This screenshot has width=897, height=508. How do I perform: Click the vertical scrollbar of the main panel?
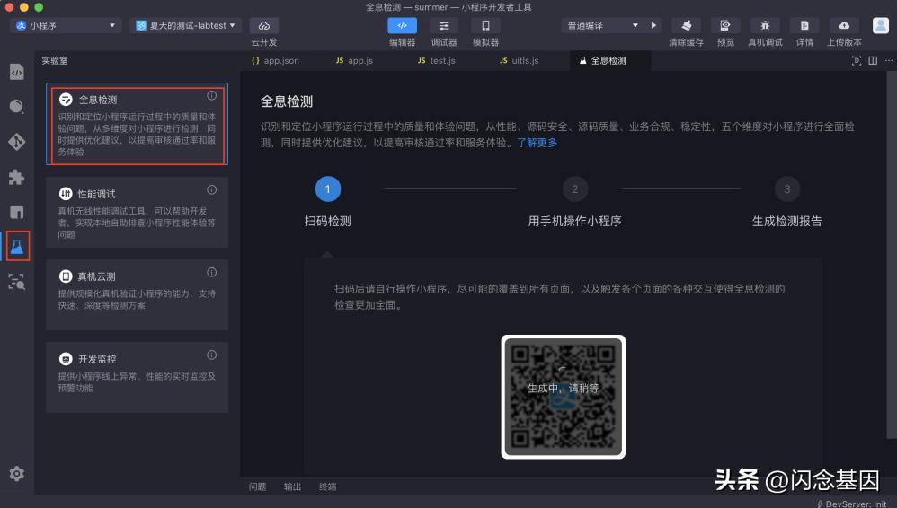tap(892, 254)
